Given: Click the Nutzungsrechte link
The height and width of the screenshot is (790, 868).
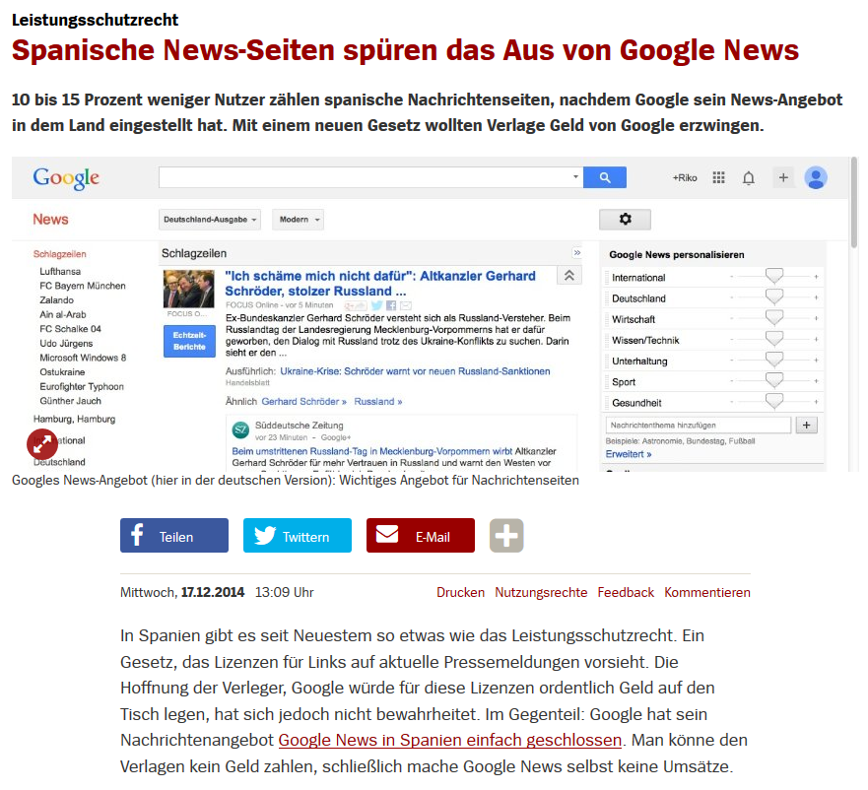Looking at the screenshot, I should pyautogui.click(x=541, y=592).
